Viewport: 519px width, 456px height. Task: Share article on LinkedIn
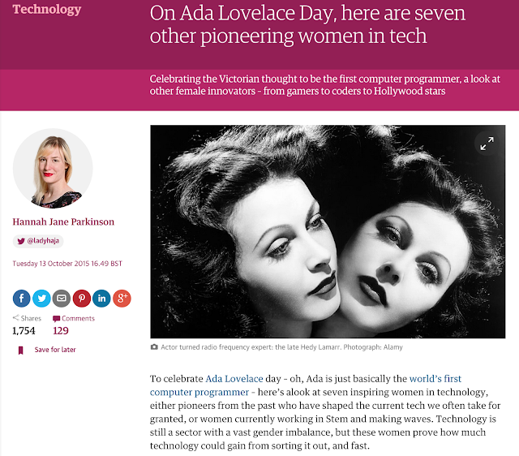[101, 299]
